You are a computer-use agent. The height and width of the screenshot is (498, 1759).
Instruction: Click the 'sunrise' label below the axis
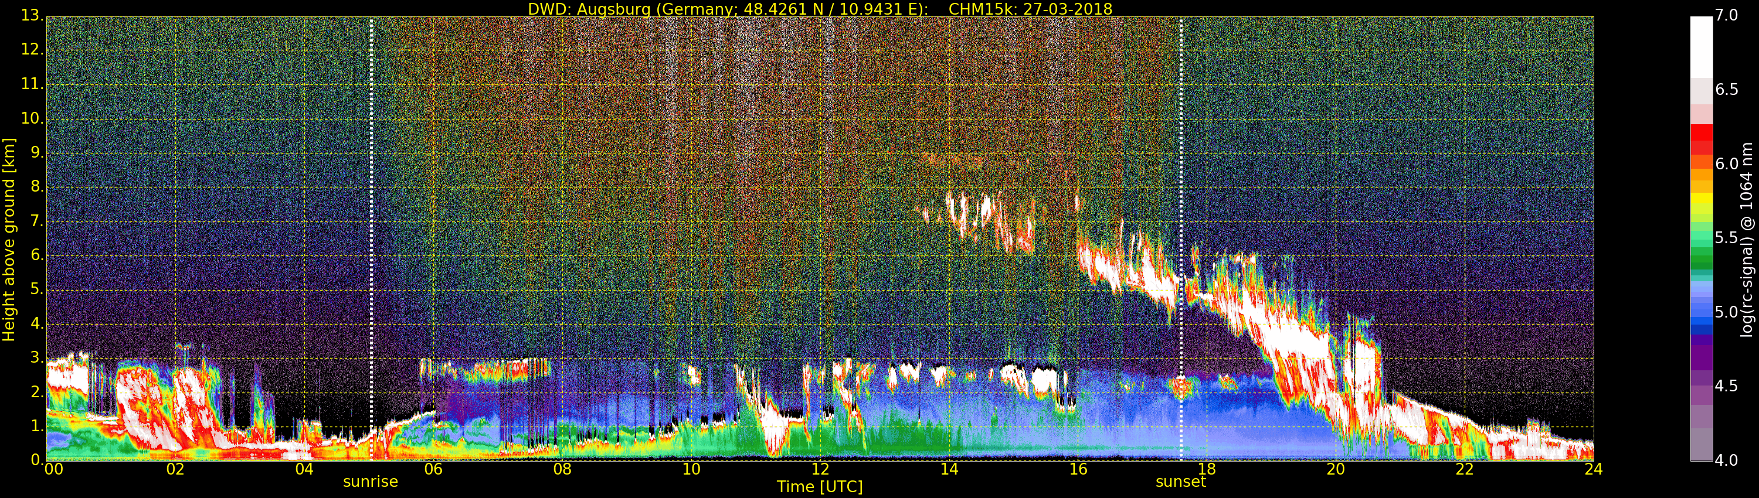click(x=370, y=482)
